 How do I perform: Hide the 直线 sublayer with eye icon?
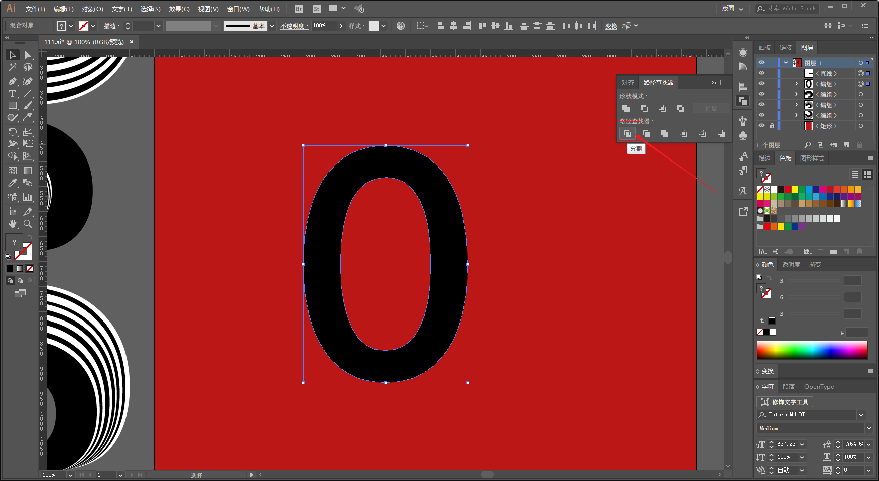(761, 73)
